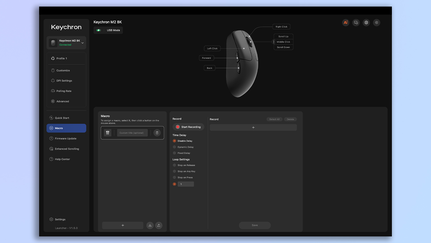Click the Save macro button
This screenshot has height=243, width=431.
click(x=255, y=225)
